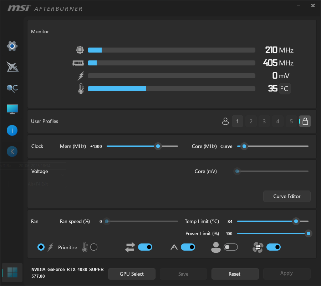321x286 pixels.
Task: Click the Temp Limit slider handle
Action: [296, 221]
